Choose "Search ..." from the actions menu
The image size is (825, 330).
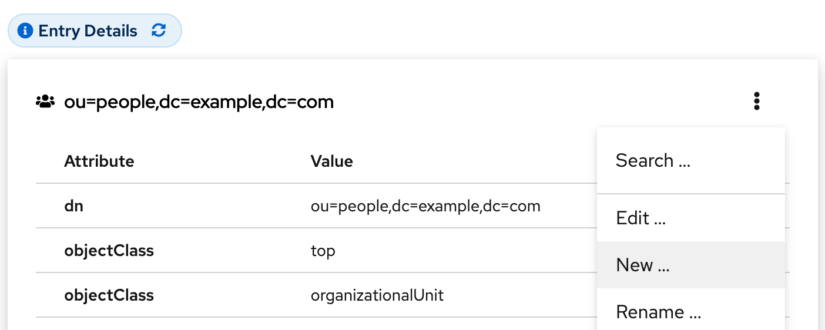coord(653,160)
